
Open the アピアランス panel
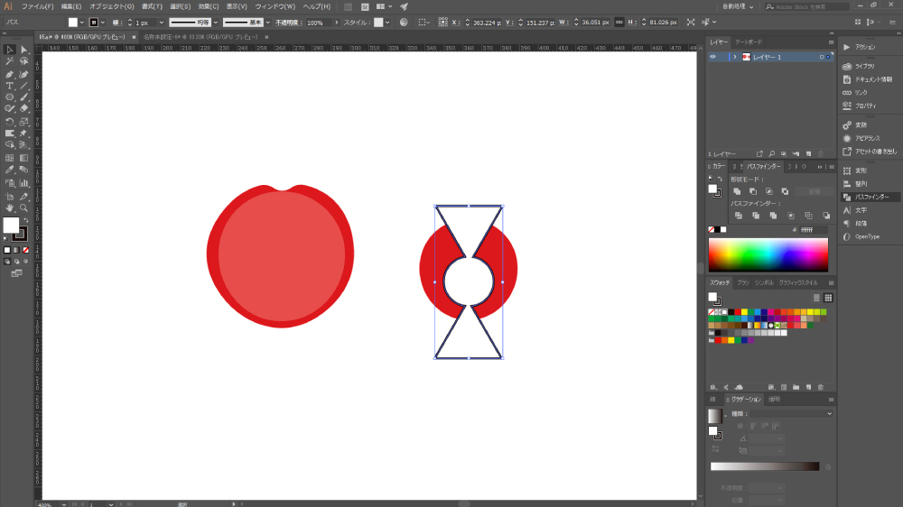click(x=867, y=138)
